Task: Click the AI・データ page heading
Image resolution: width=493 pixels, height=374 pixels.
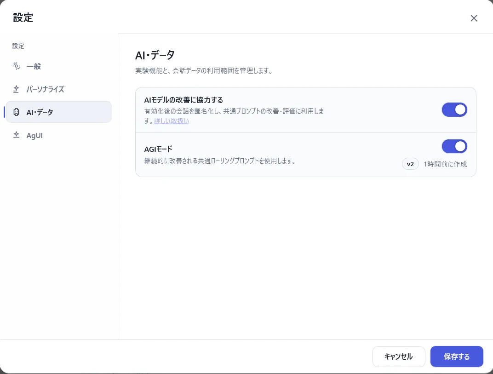Action: pyautogui.click(x=155, y=55)
